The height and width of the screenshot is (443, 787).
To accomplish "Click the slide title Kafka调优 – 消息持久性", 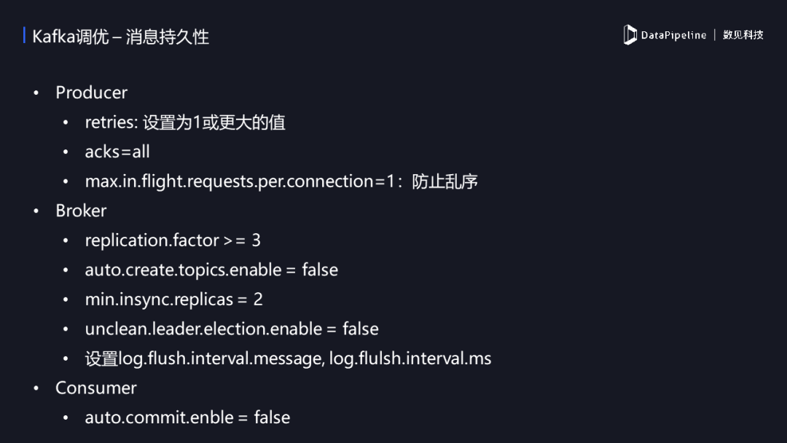I will pos(121,36).
